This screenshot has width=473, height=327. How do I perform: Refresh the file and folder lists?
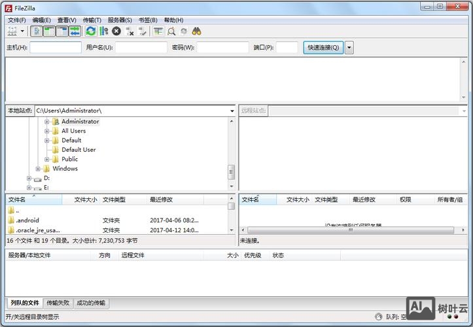(91, 31)
